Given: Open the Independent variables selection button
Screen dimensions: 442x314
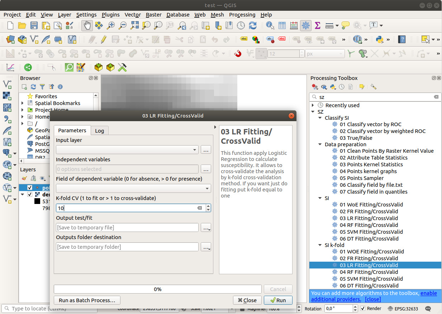Looking at the screenshot, I should (x=206, y=169).
